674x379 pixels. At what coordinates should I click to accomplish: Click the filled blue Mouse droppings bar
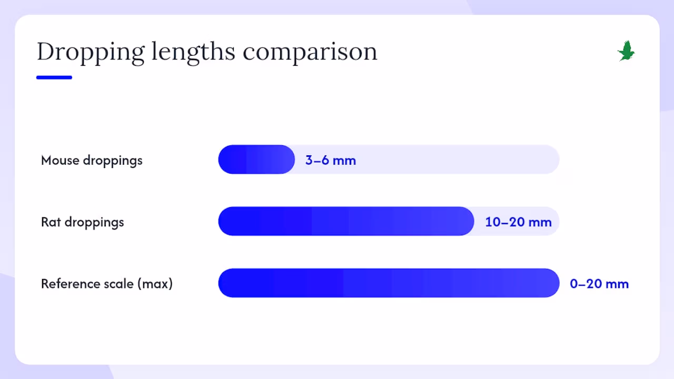tap(256, 159)
